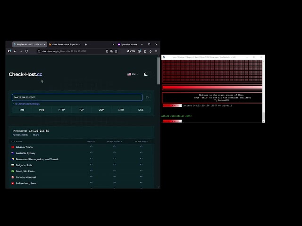Click the translate page icon
Image resolution: width=302 pixels, height=226 pixels.
pos(111,51)
